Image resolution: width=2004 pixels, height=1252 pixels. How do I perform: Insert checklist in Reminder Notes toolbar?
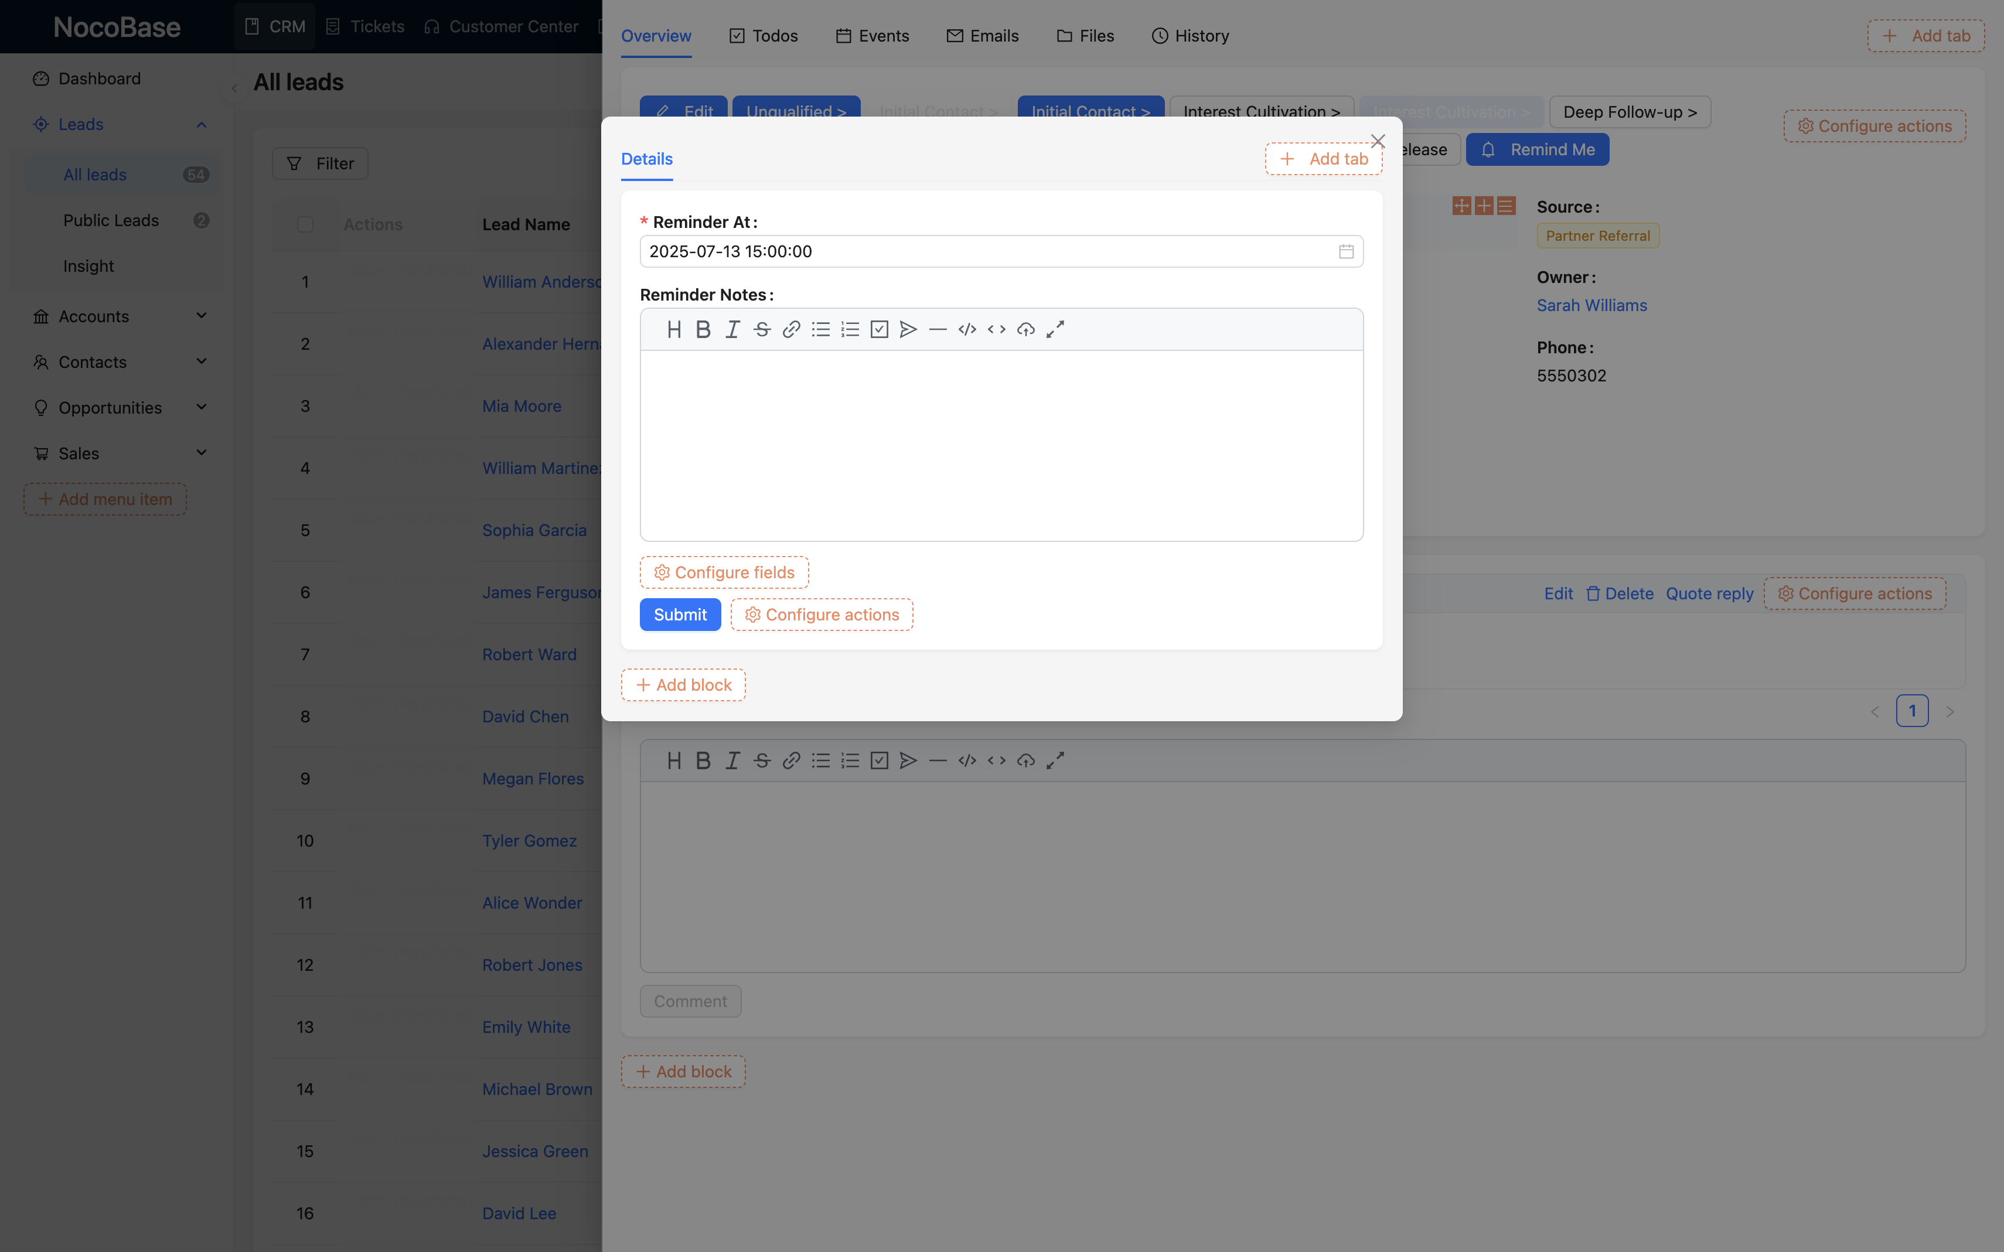pos(880,330)
